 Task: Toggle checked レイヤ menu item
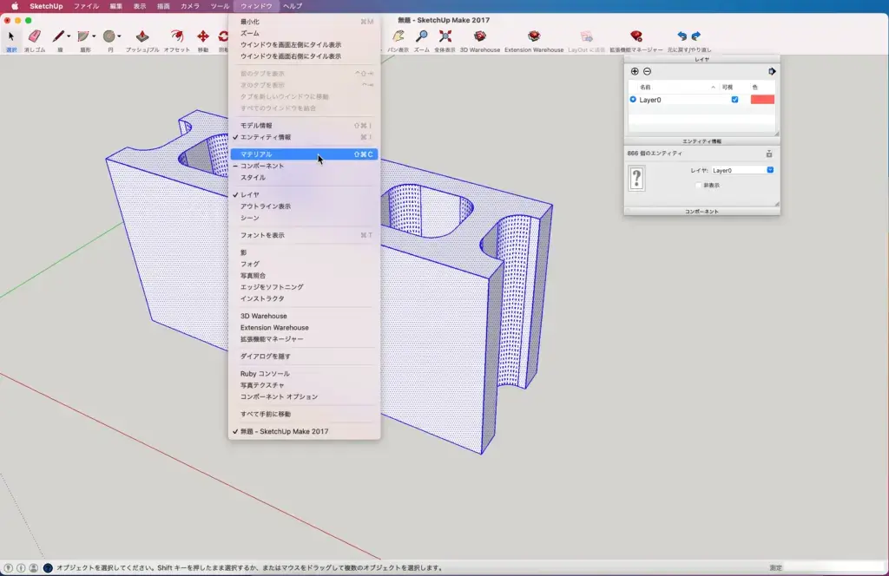[x=304, y=195]
